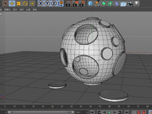Open the 显示 viewport menu
The width and height of the screenshot is (152, 114).
(15, 10)
